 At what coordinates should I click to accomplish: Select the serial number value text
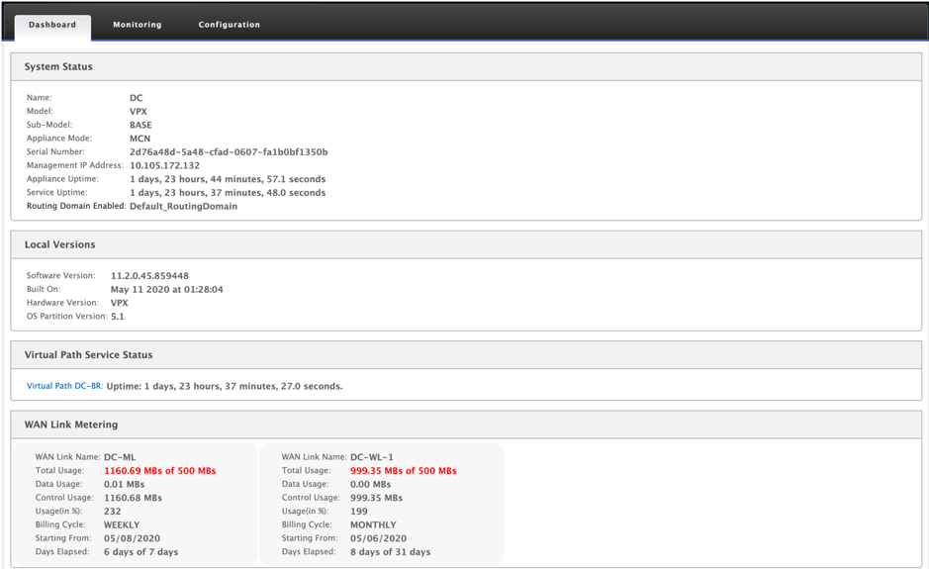pos(229,151)
